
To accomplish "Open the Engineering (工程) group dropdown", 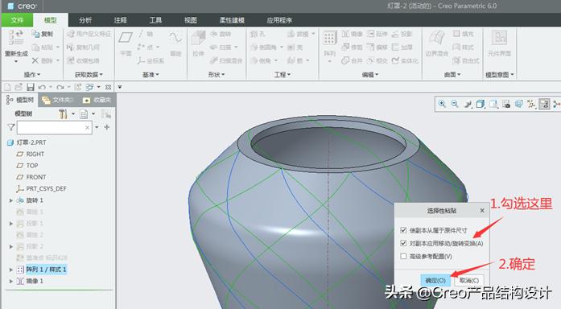I will coord(283,74).
